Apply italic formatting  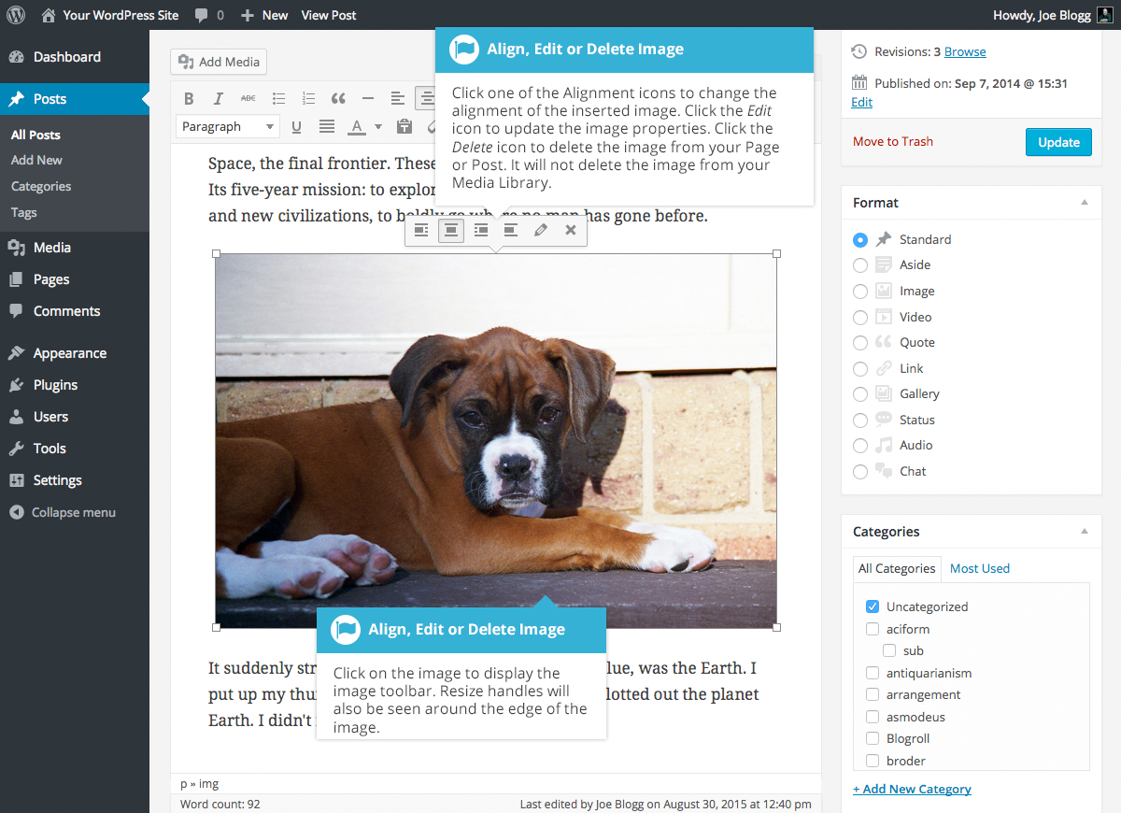coord(219,98)
